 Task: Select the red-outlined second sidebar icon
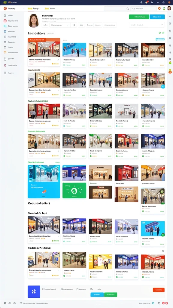(5, 21)
